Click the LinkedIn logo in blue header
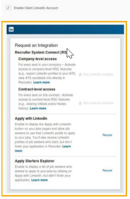This screenshot has height=199, width=130. [11, 29]
